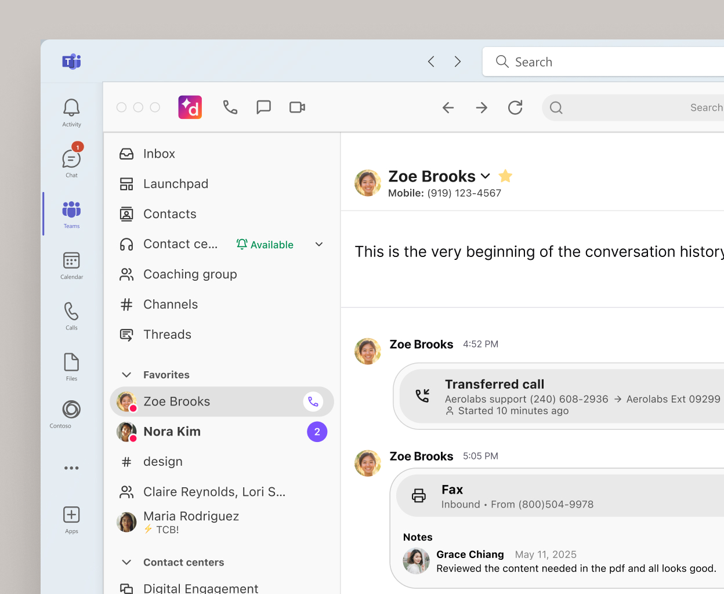
Task: Open Calls in the Teams sidebar
Action: coord(71,315)
